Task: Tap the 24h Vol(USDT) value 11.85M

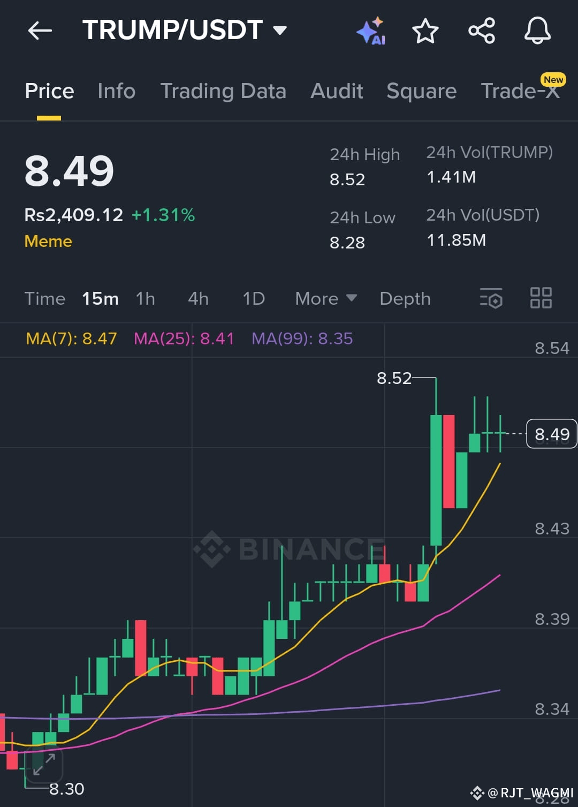Action: click(x=456, y=240)
